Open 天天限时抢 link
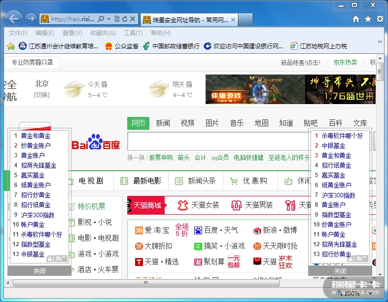The image size is (388, 302). (x=275, y=246)
